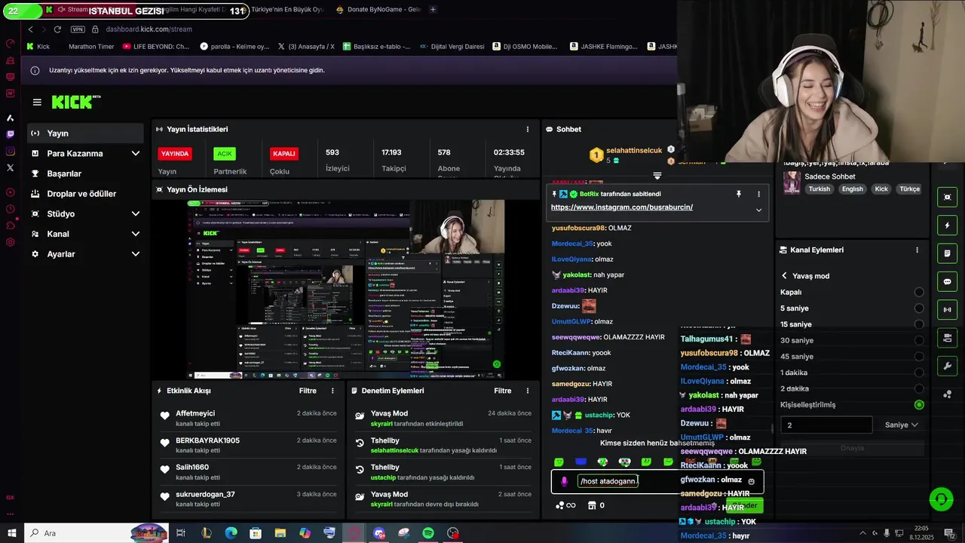The width and height of the screenshot is (965, 543).
Task: Select the 15 saniye slow mode option
Action: click(x=919, y=324)
